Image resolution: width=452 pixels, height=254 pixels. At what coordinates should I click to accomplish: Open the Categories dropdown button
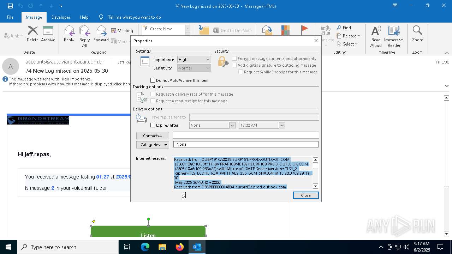[153, 145]
